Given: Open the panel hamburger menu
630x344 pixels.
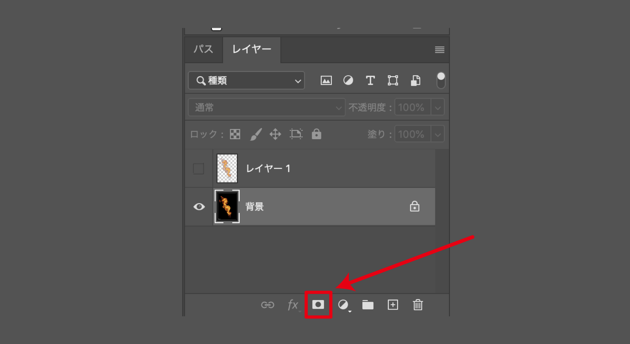Looking at the screenshot, I should [439, 50].
